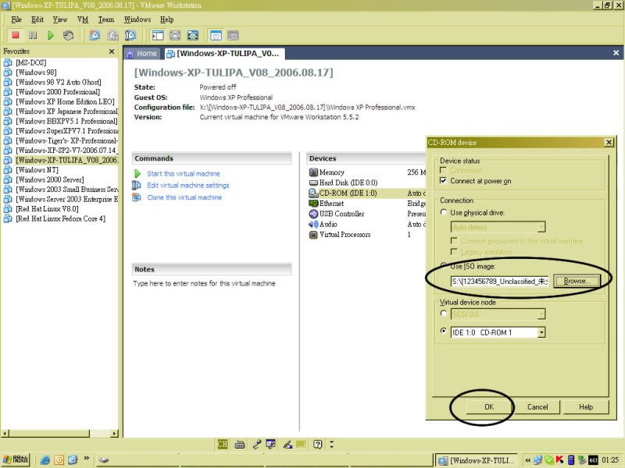The image size is (625, 468).
Task: Open the Help menu
Action: click(166, 19)
